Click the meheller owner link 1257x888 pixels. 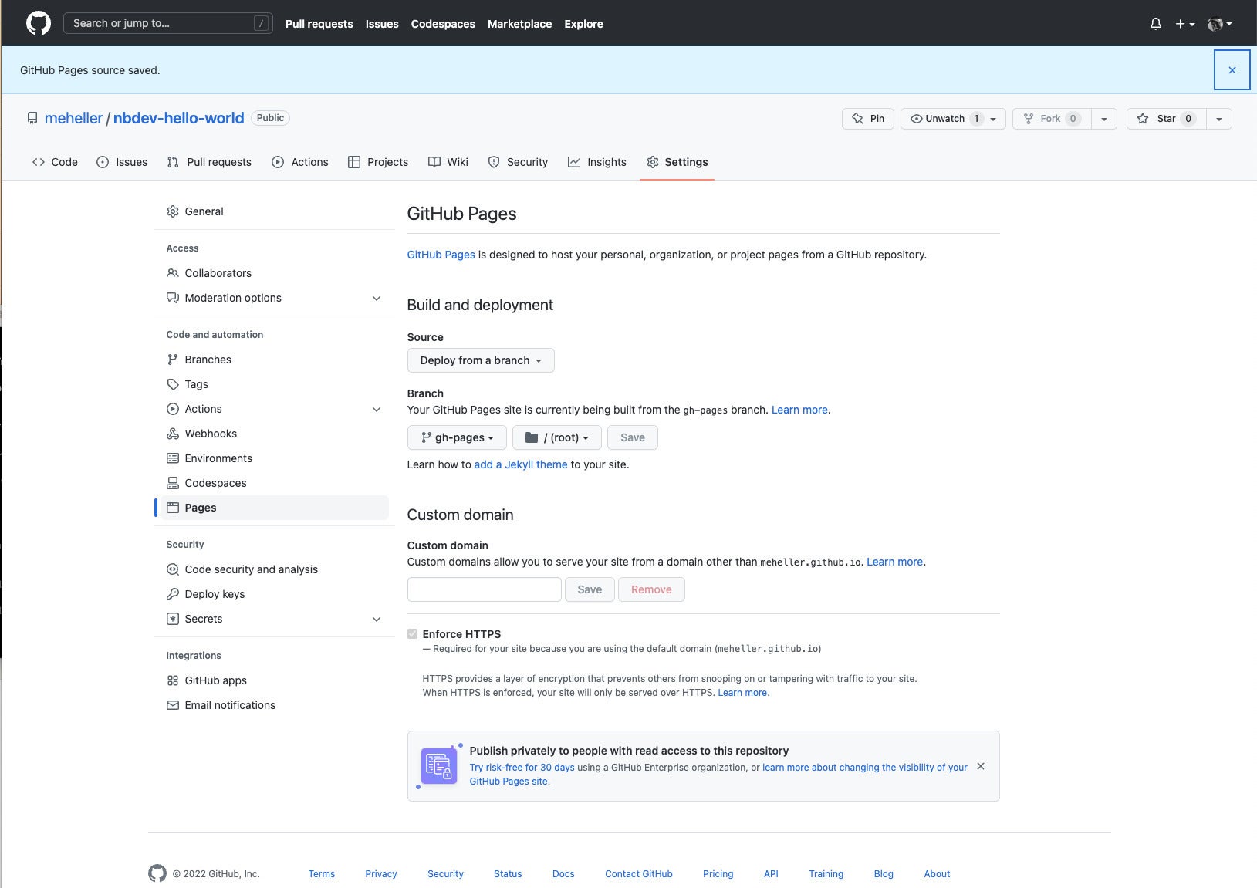[x=73, y=118]
